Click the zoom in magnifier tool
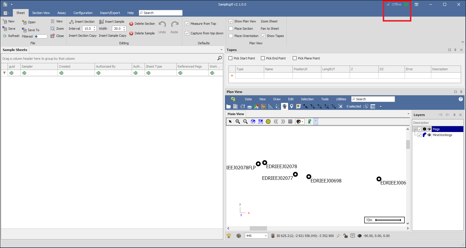This screenshot has width=466, height=248. (238, 122)
